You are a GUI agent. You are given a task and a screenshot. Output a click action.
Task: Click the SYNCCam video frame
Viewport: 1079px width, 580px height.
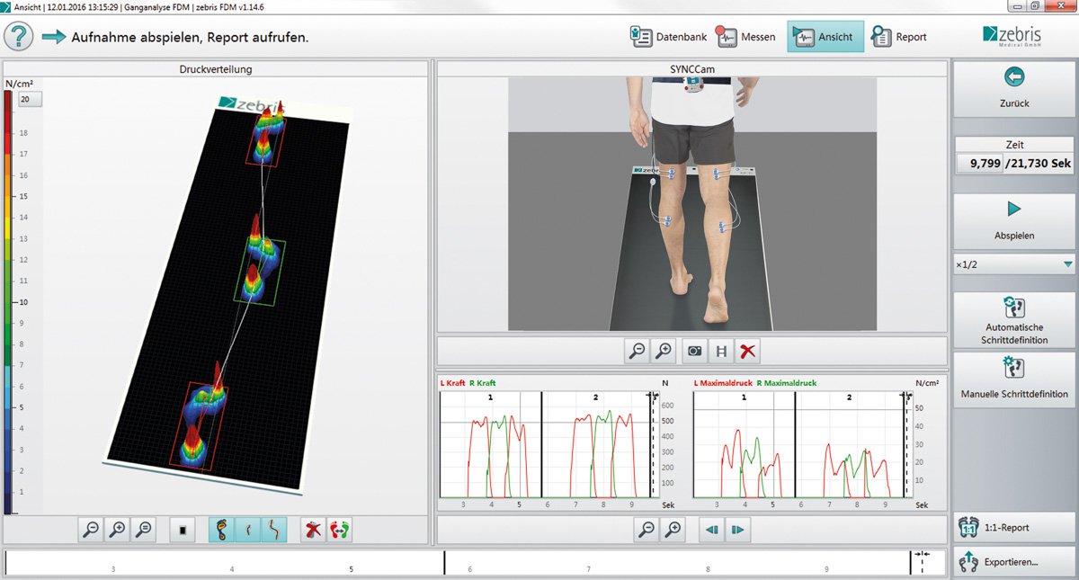691,203
